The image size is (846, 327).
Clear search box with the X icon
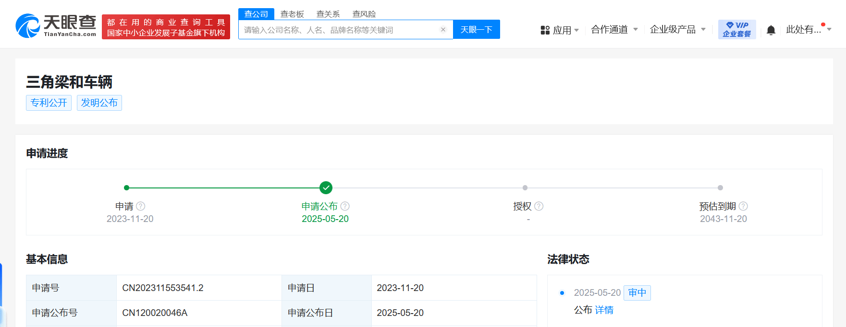click(443, 30)
